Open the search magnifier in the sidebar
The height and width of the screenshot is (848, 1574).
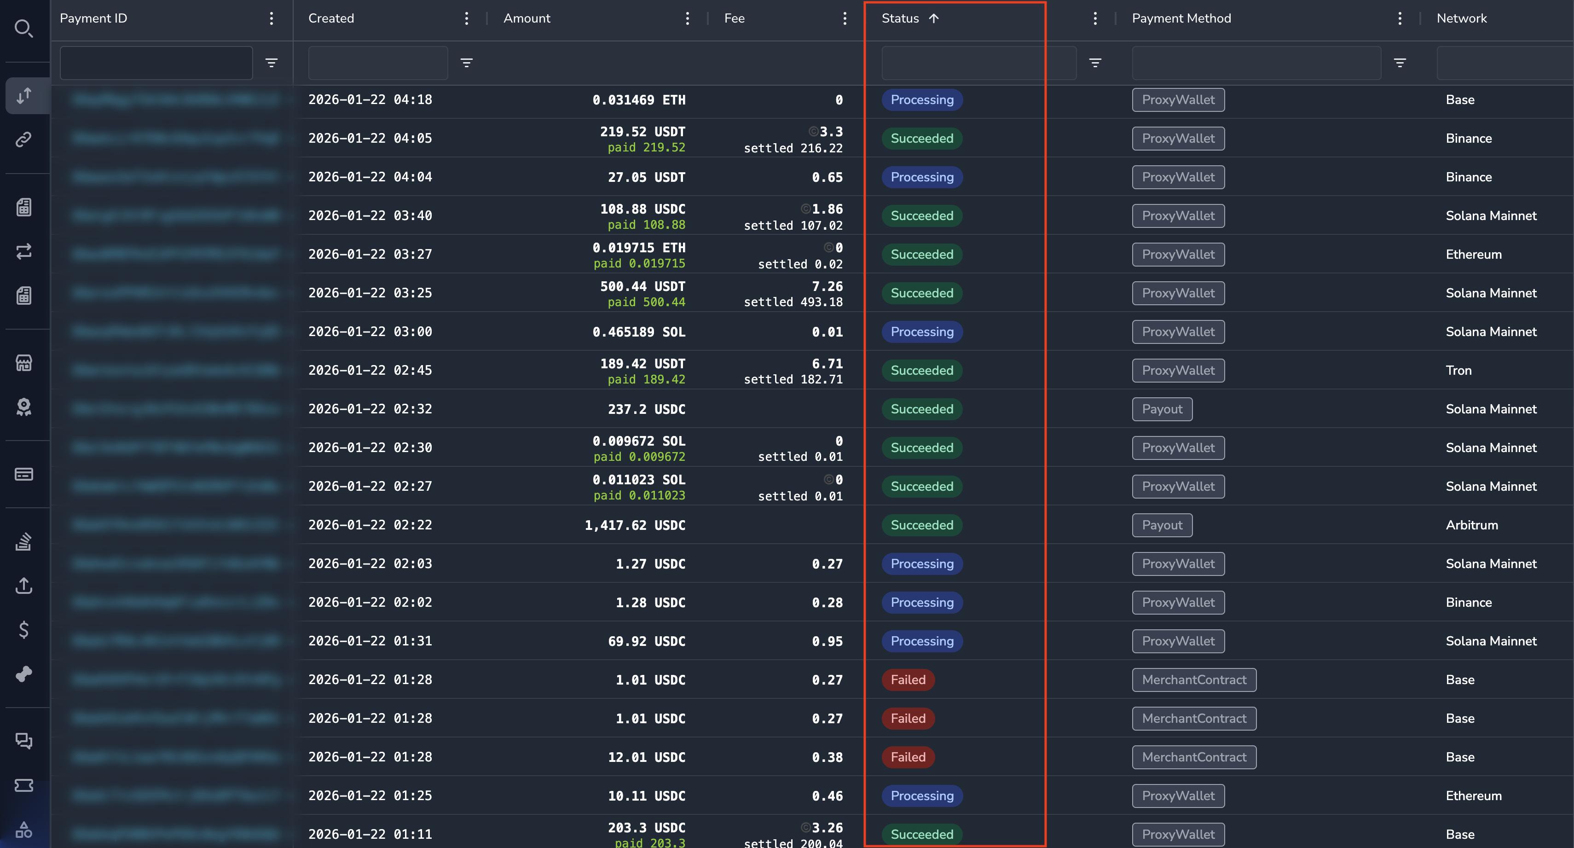click(24, 29)
